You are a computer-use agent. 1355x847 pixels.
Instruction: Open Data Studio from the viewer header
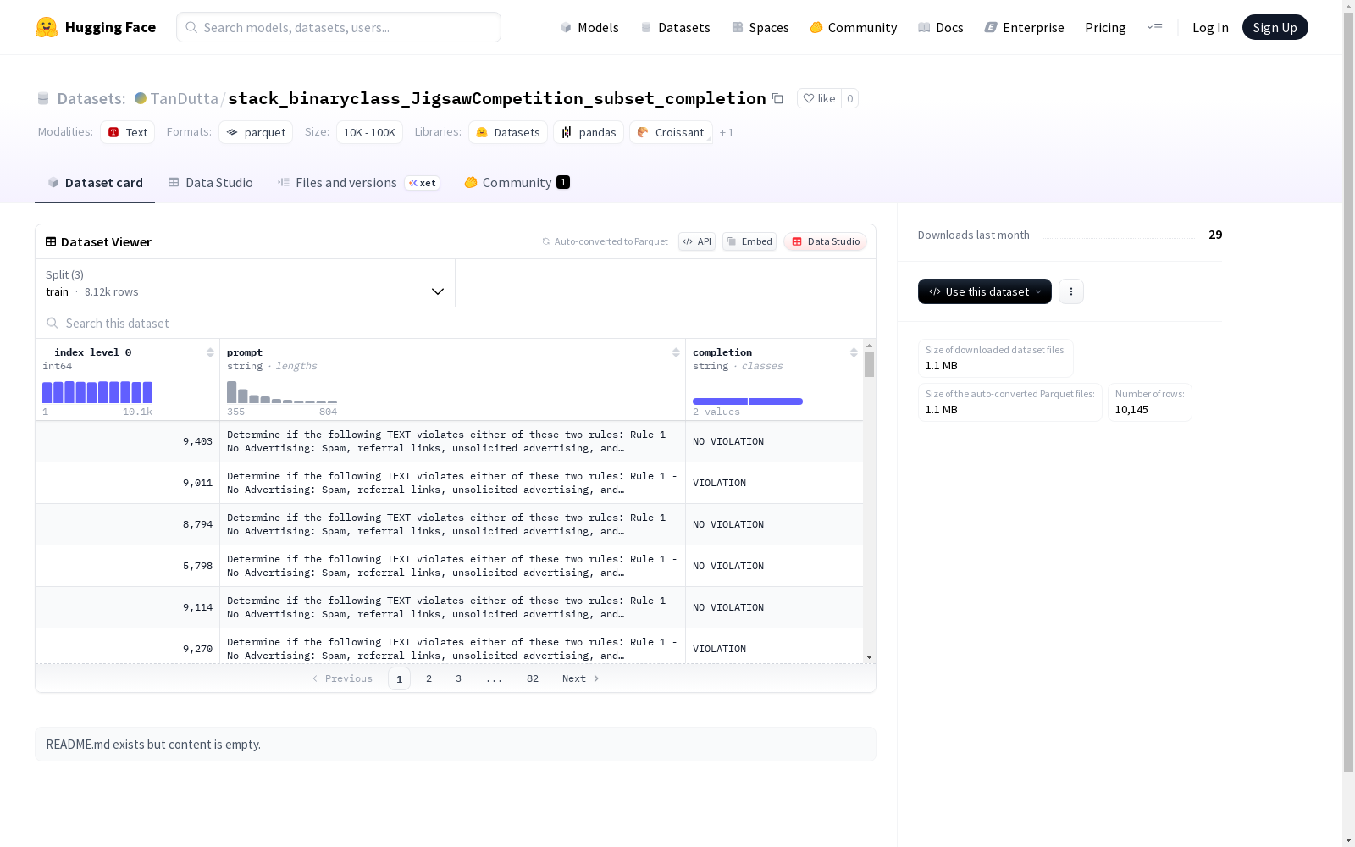pos(825,241)
